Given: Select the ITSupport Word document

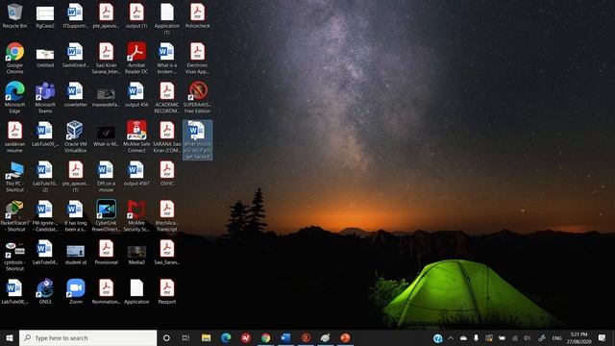Looking at the screenshot, I should pos(75,16).
